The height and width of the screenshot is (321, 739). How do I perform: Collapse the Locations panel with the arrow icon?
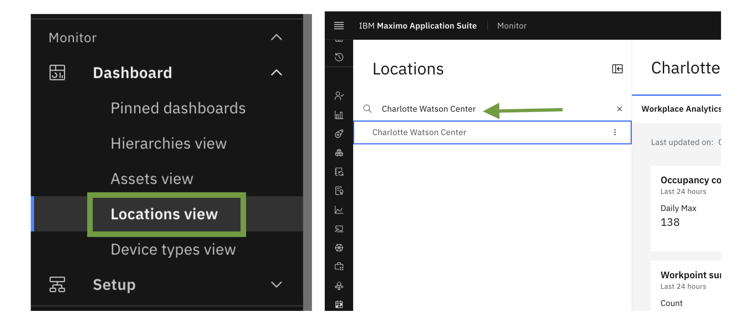[x=617, y=69]
